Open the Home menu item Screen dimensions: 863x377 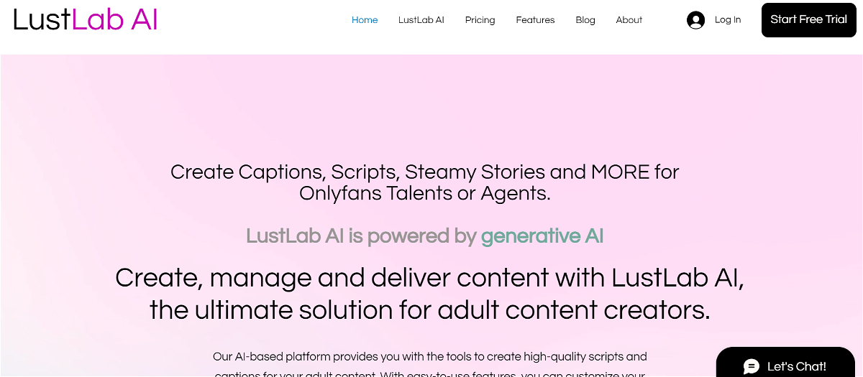[x=365, y=20]
